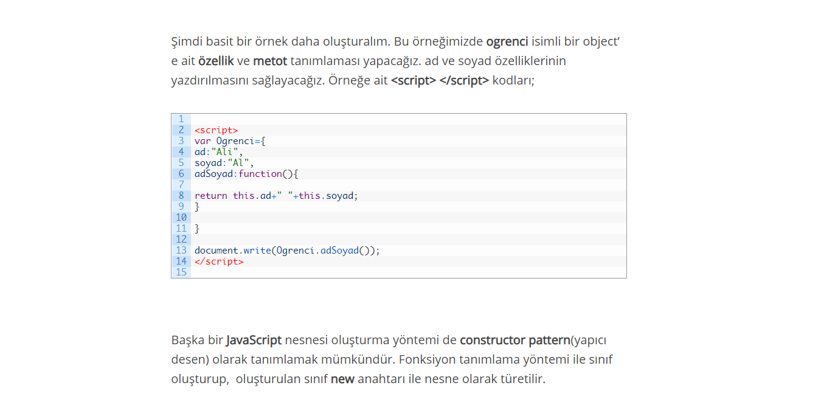Click line number 1 in the code gutter
The height and width of the screenshot is (405, 821).
coord(181,119)
